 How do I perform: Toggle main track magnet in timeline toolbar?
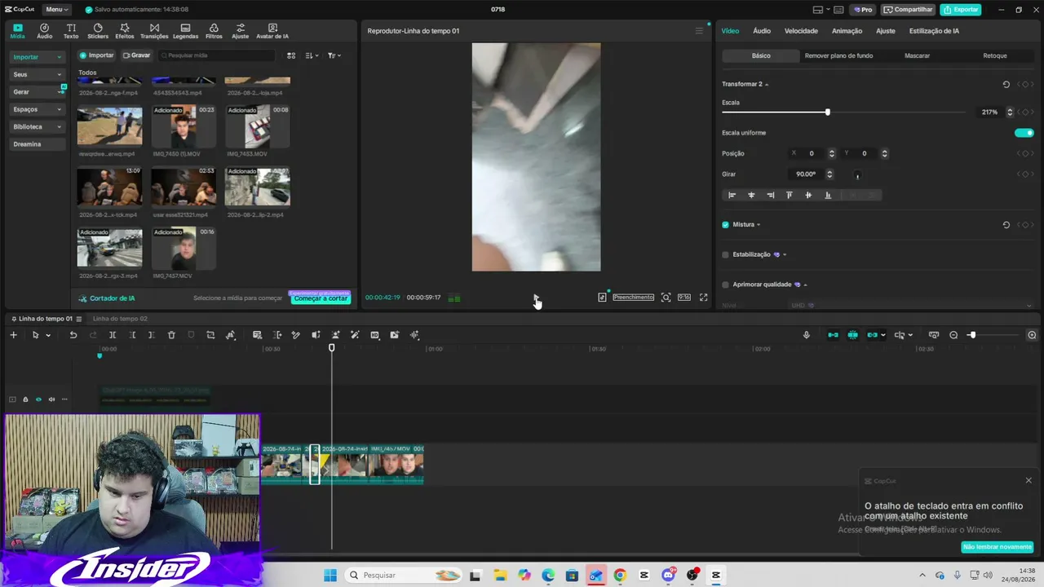833,335
